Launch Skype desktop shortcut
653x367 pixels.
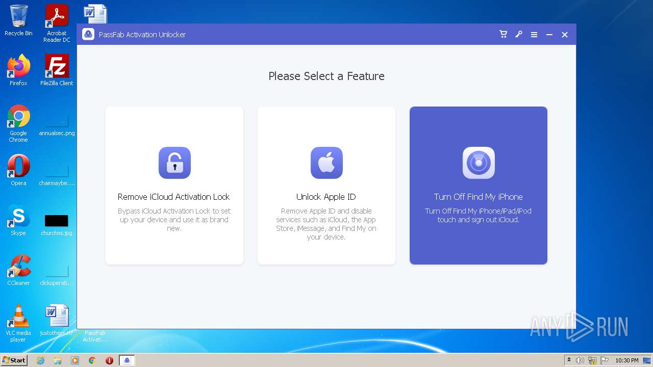click(18, 220)
